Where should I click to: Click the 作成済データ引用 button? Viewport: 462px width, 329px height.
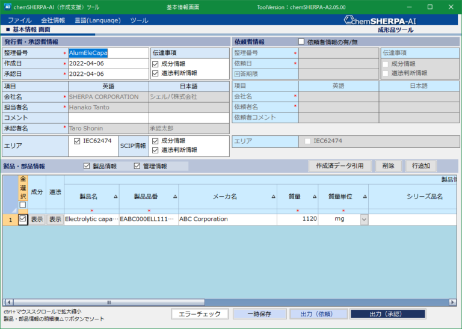pyautogui.click(x=340, y=166)
